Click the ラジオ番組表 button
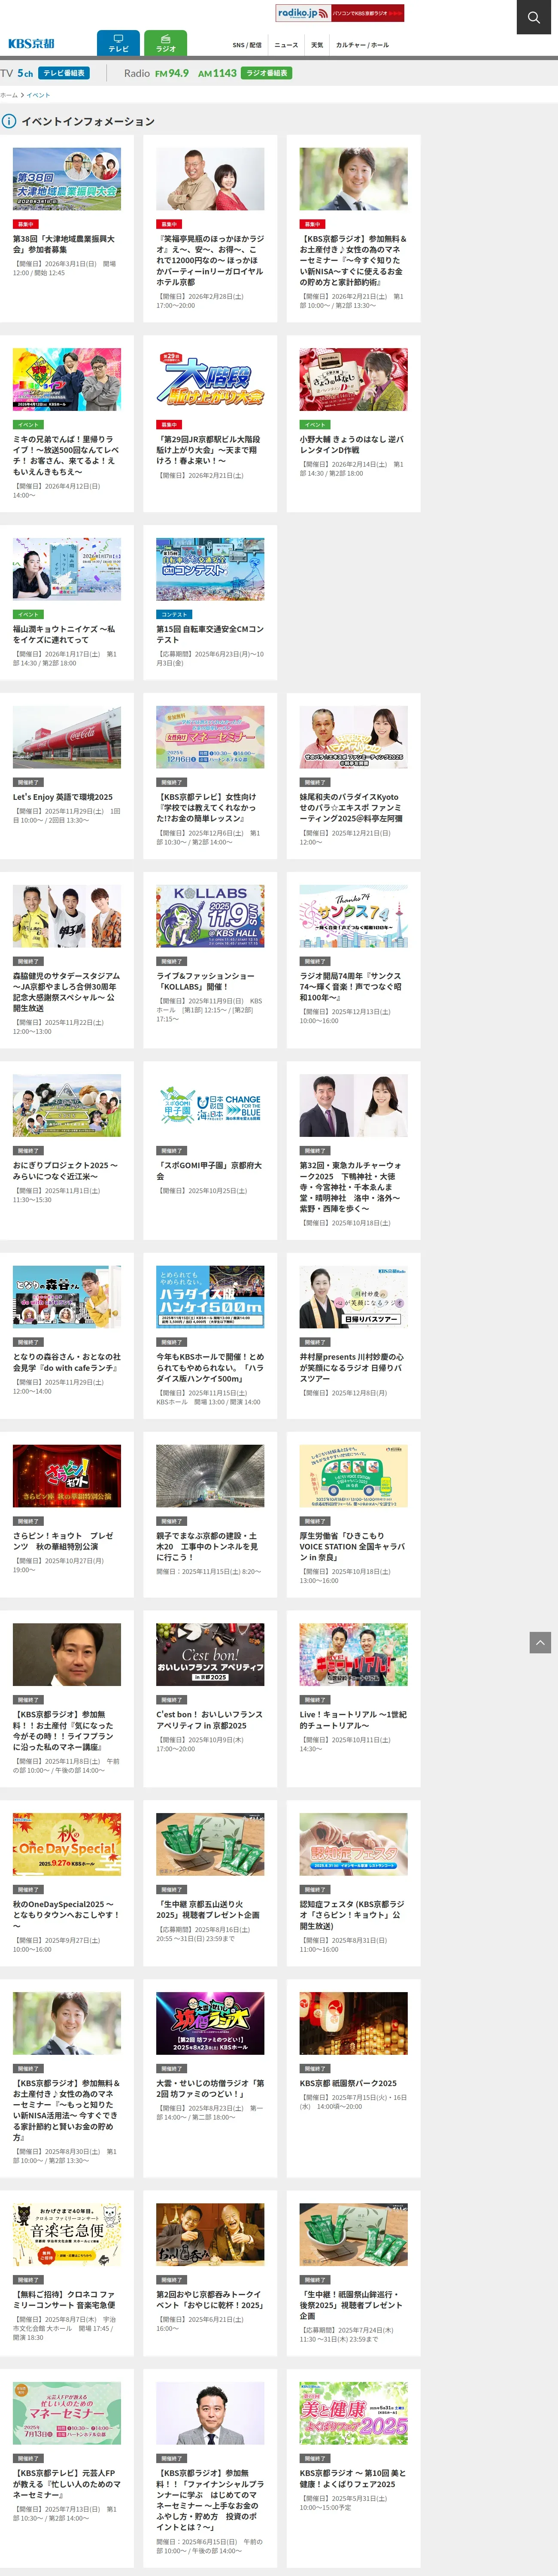Image resolution: width=558 pixels, height=2576 pixels. [x=267, y=73]
